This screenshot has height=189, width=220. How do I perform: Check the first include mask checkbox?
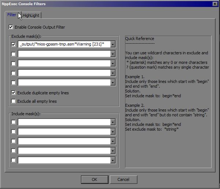click(x=14, y=122)
